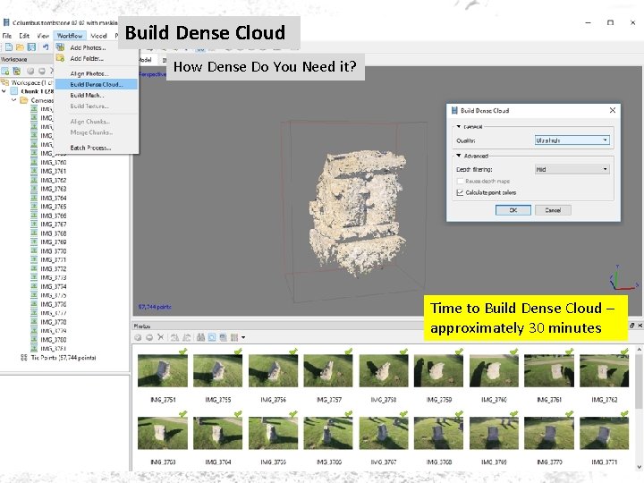The width and height of the screenshot is (644, 483).
Task: Select the IMG_3763 photo thumbnail
Action: point(163,433)
